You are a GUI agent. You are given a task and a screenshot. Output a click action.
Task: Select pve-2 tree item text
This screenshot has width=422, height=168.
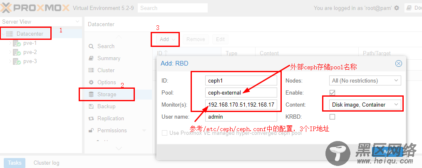tap(30, 52)
